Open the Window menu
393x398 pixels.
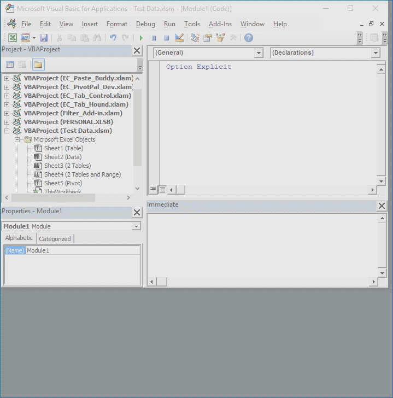click(x=253, y=24)
